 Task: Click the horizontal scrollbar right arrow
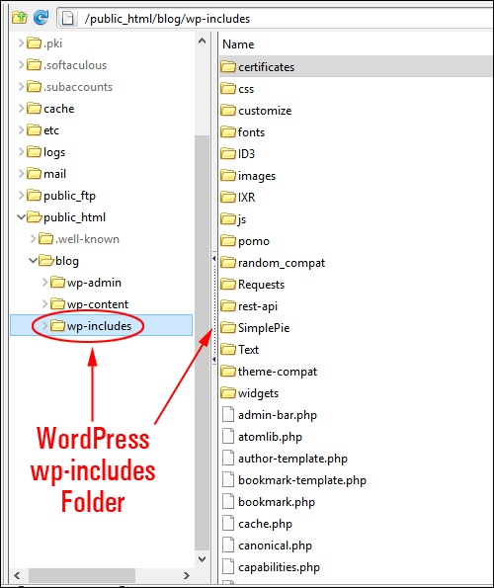pos(187,575)
